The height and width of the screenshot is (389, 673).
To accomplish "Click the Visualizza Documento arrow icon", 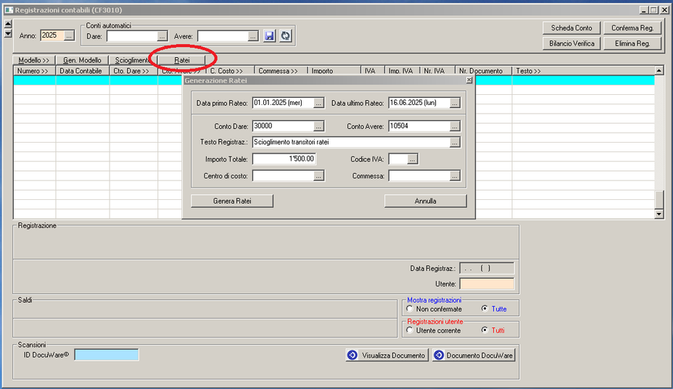I will 352,355.
